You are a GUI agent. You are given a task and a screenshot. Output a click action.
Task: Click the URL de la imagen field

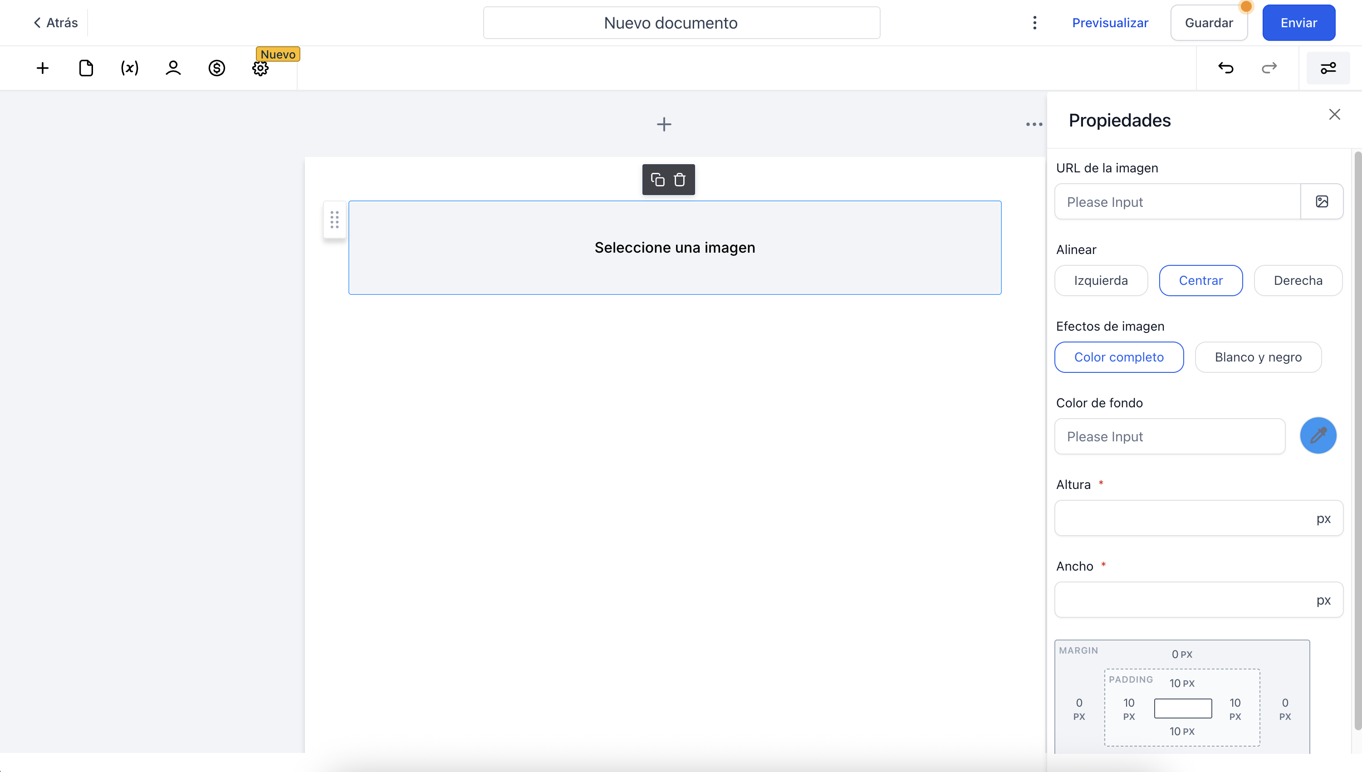(x=1177, y=202)
